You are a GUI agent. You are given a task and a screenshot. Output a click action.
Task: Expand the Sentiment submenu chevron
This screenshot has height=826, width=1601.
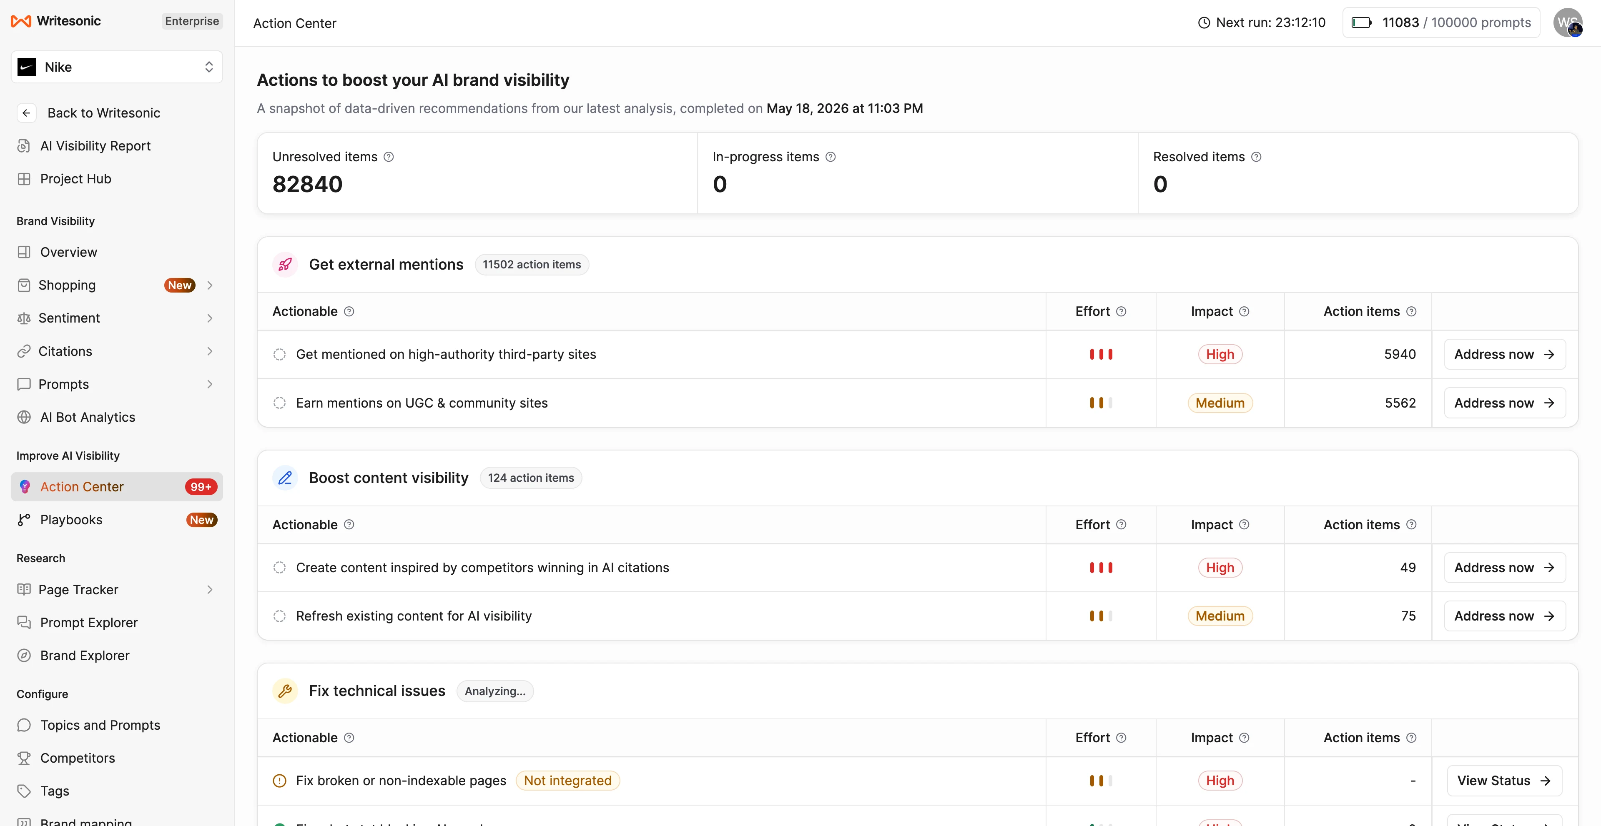(x=209, y=318)
